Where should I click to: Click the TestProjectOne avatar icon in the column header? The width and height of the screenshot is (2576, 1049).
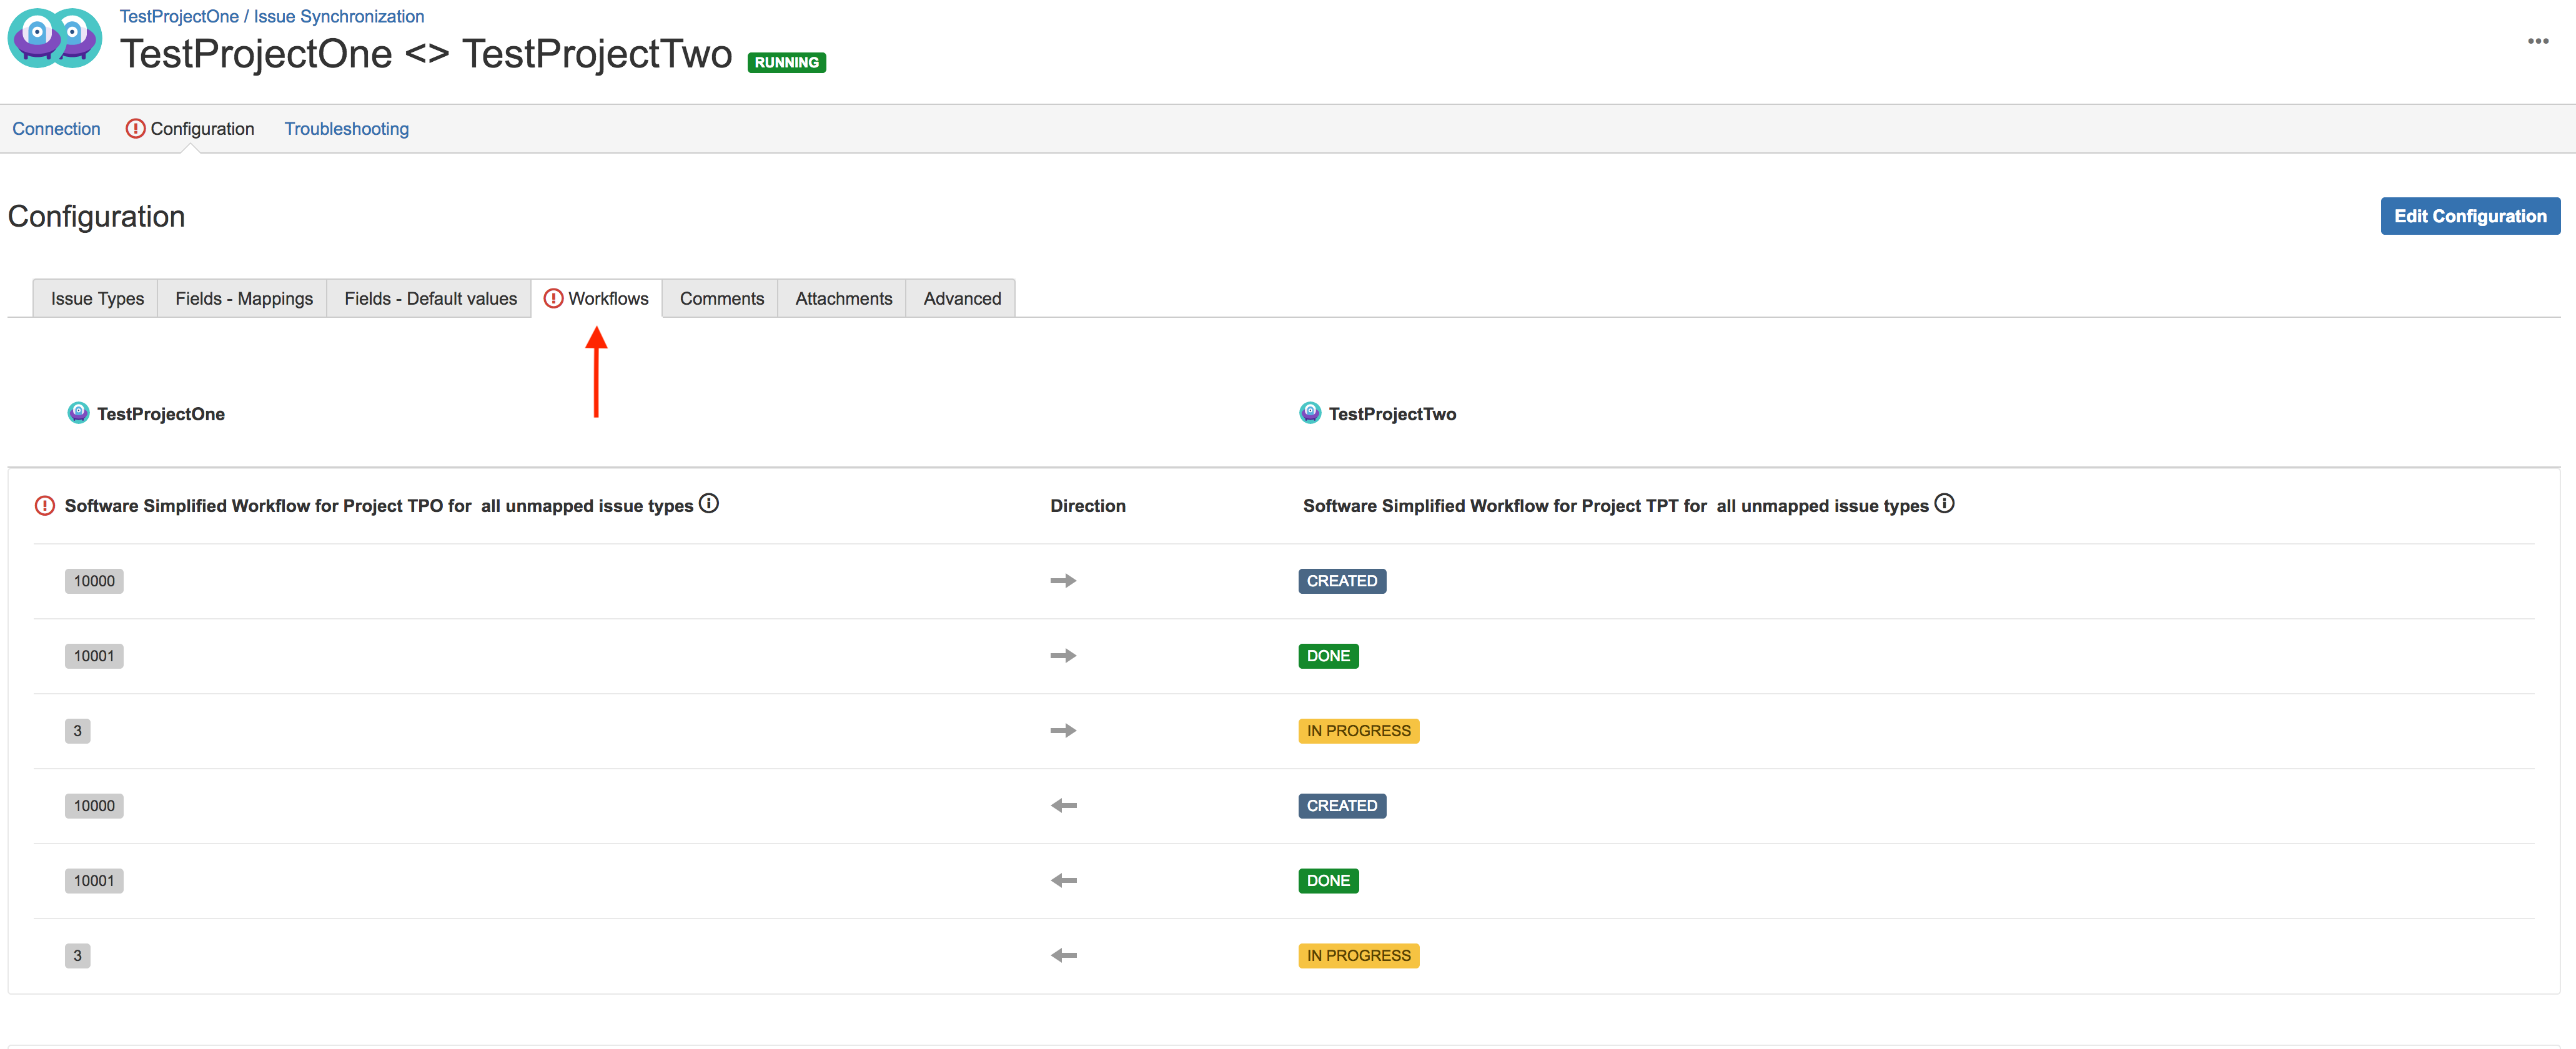(78, 413)
